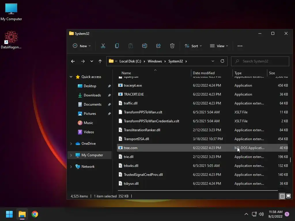The image size is (295, 221).
Task: Switch to details view icon in status bar
Action: point(282,196)
